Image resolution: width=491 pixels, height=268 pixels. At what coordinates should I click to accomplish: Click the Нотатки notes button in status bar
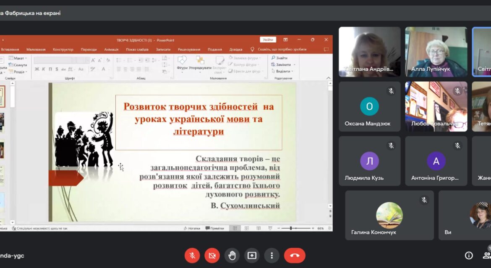click(192, 228)
